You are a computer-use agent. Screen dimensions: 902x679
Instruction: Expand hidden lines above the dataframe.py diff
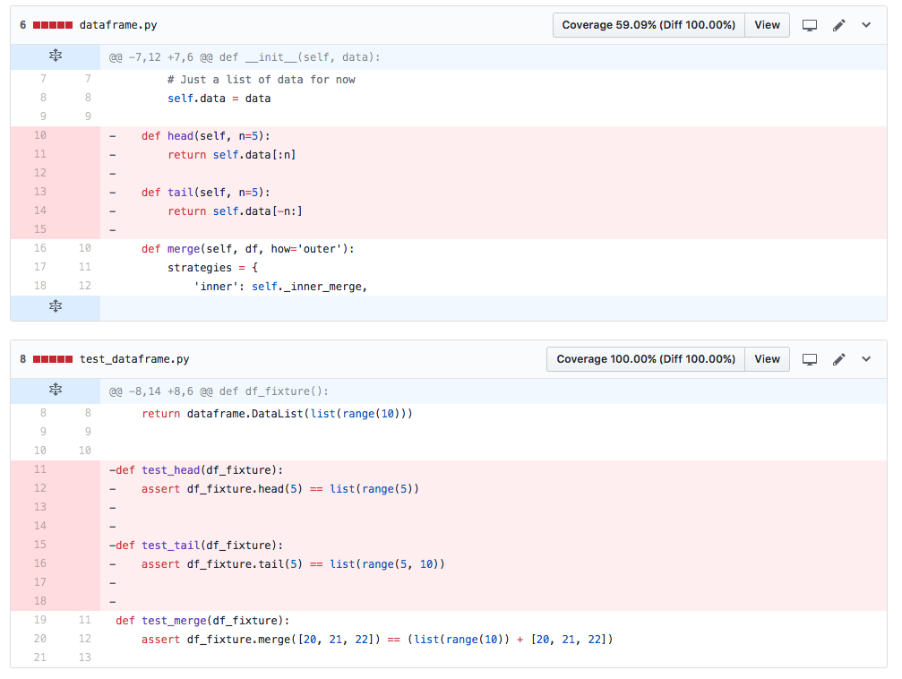click(x=55, y=55)
